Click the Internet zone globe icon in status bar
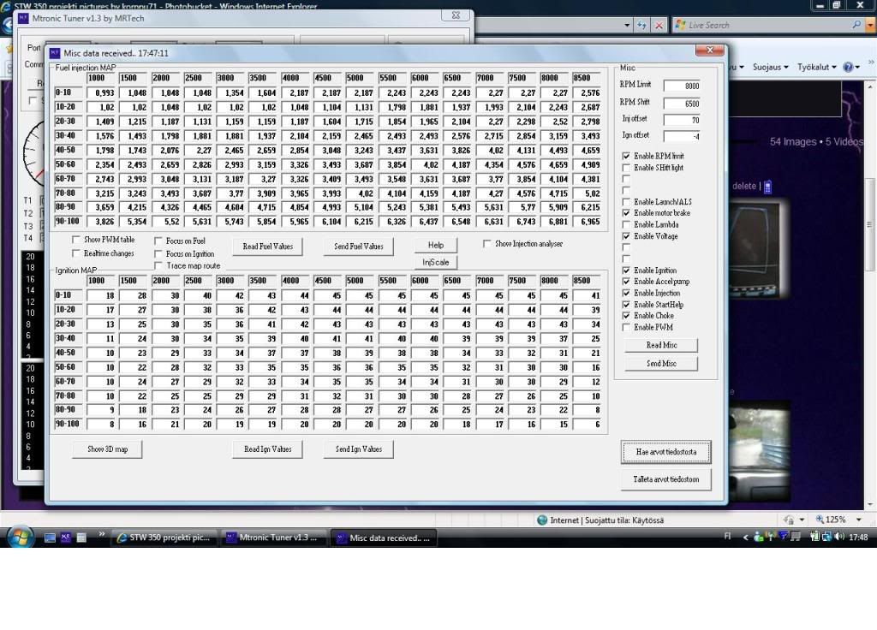The height and width of the screenshot is (630, 877). pyautogui.click(x=542, y=520)
